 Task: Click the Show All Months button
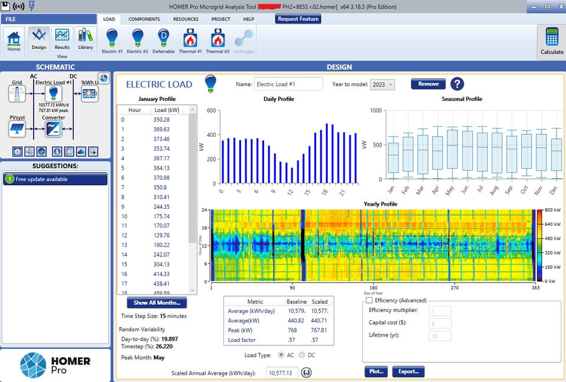(157, 302)
